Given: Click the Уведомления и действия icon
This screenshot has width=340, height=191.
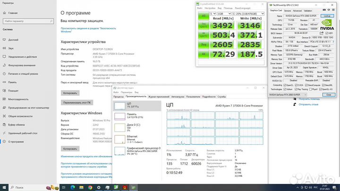Looking at the screenshot, I should pyautogui.click(x=4, y=57).
